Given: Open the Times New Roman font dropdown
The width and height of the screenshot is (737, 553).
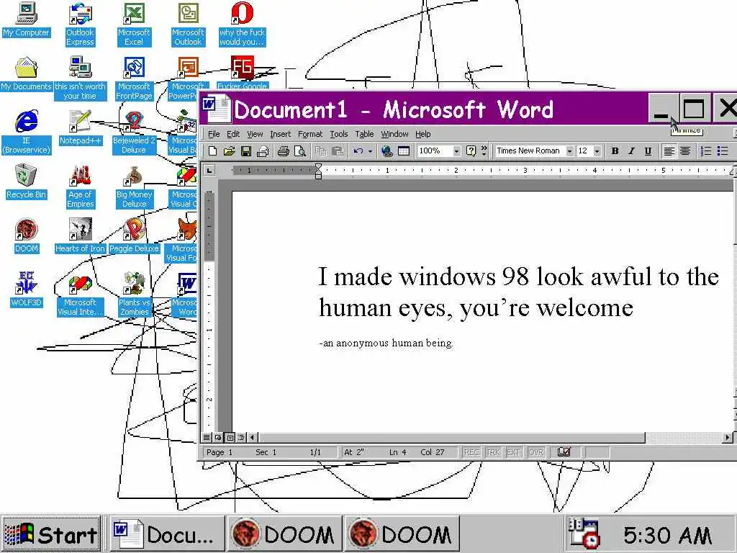Looking at the screenshot, I should coord(569,151).
